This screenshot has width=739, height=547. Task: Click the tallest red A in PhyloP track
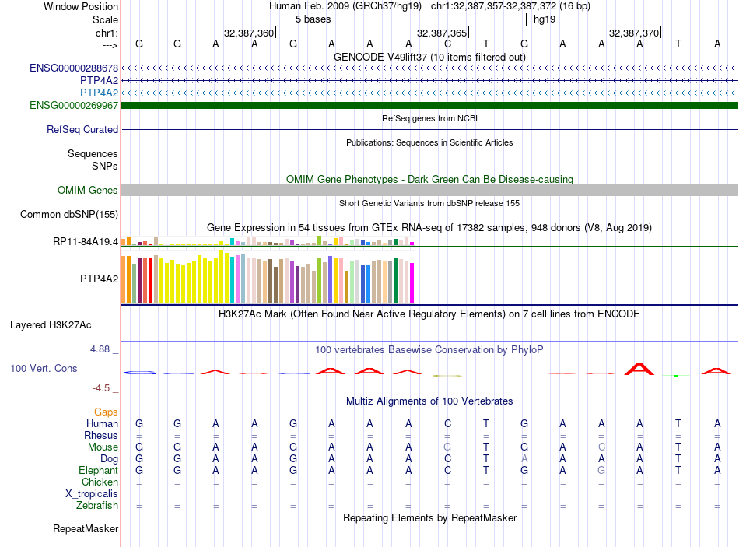tap(639, 370)
